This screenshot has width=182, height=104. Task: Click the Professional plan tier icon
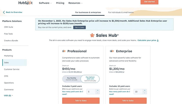pyautogui.click(x=64, y=51)
